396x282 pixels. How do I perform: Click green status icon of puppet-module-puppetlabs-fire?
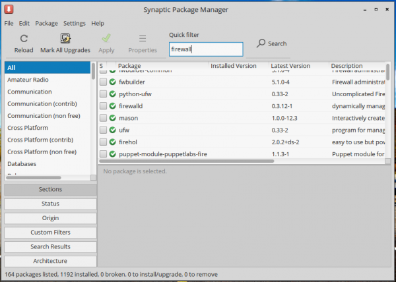tap(112, 154)
